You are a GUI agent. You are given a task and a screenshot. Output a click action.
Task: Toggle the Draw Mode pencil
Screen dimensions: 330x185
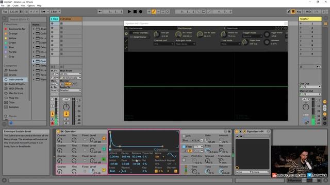[289, 11]
